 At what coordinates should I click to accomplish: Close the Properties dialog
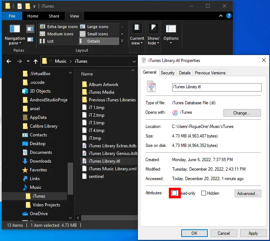pos(263,60)
